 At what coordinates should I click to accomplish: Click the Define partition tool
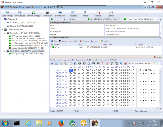click(73, 41)
